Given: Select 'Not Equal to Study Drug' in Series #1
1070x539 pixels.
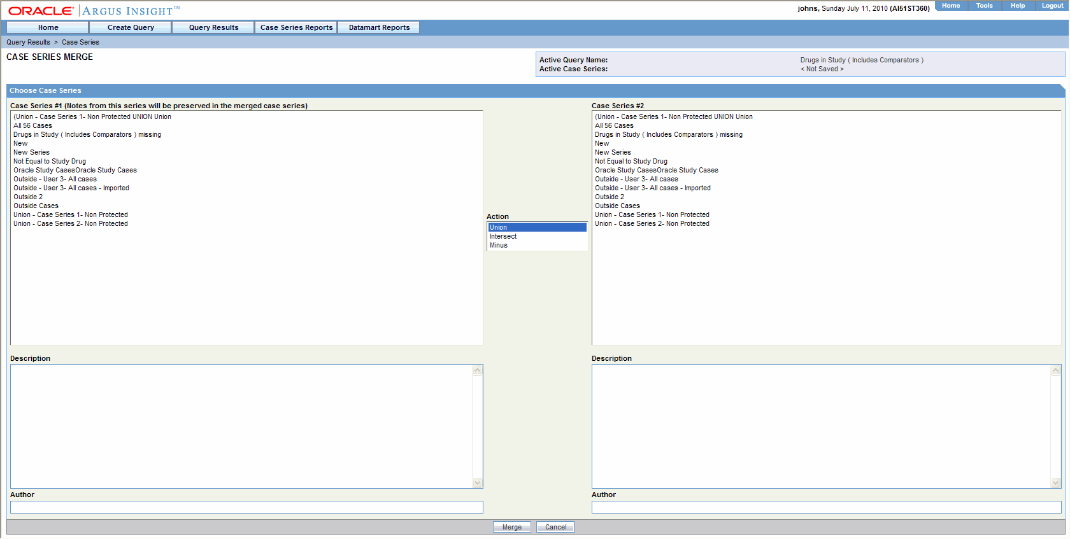Looking at the screenshot, I should [246, 161].
